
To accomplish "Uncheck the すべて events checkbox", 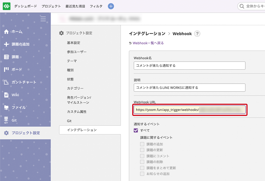I will click(x=136, y=130).
